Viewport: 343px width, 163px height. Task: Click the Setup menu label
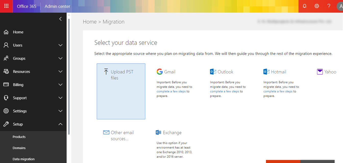coord(18,124)
